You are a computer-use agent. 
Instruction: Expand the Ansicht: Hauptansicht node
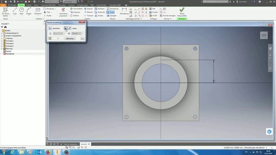pos(2,36)
